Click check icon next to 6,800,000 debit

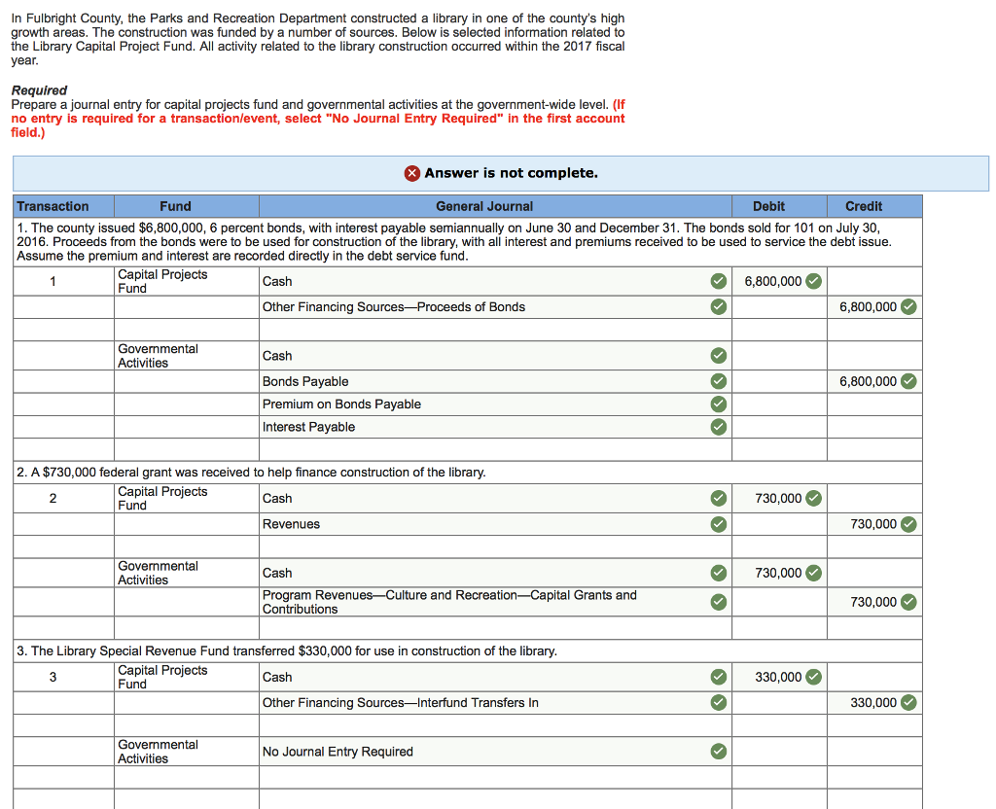pyautogui.click(x=814, y=281)
